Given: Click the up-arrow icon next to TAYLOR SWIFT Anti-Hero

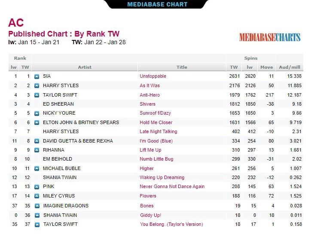Looking at the screenshot, I should click(37, 95).
